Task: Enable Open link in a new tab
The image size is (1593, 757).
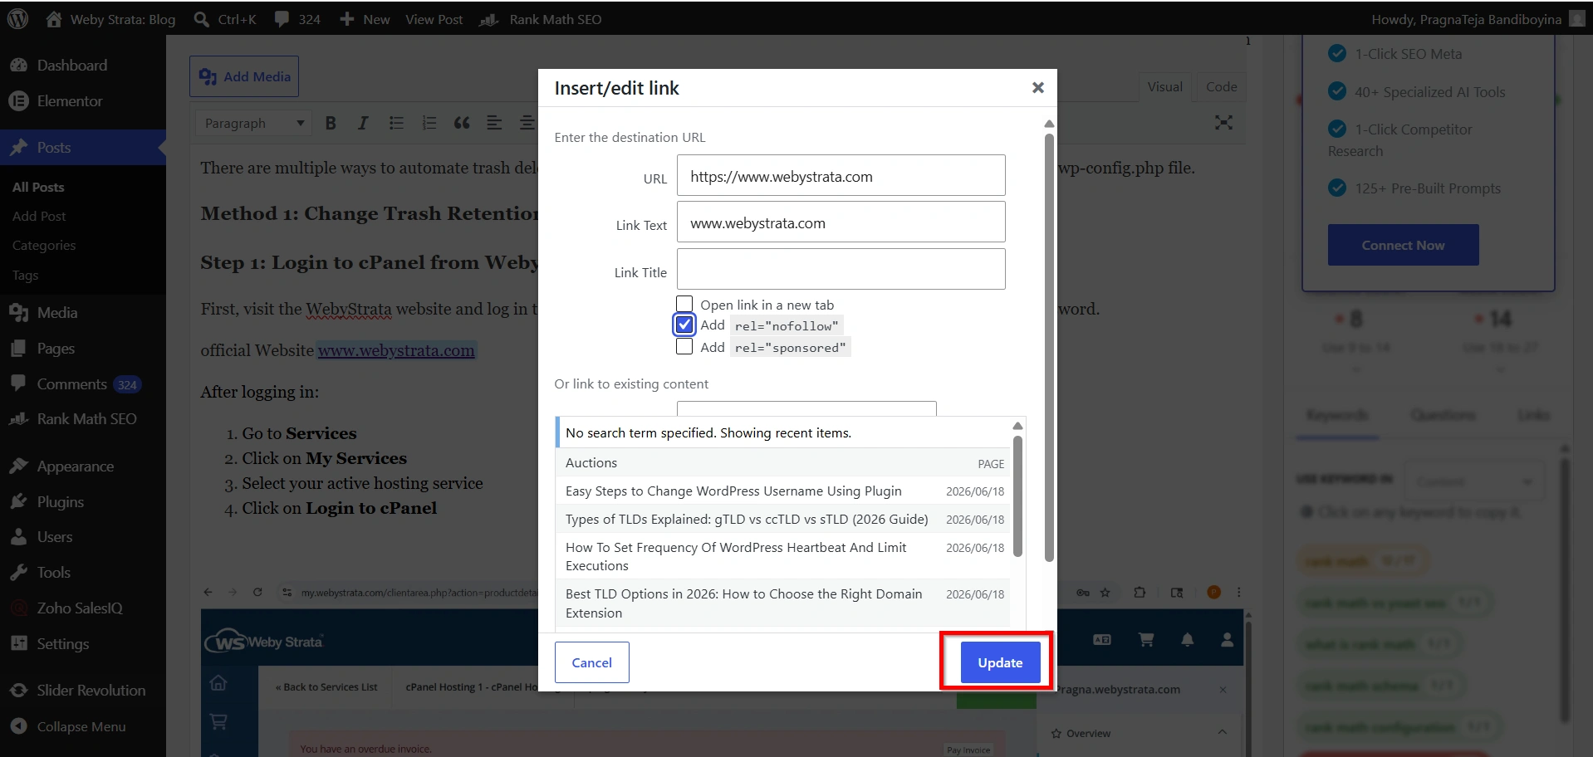Action: (x=684, y=304)
